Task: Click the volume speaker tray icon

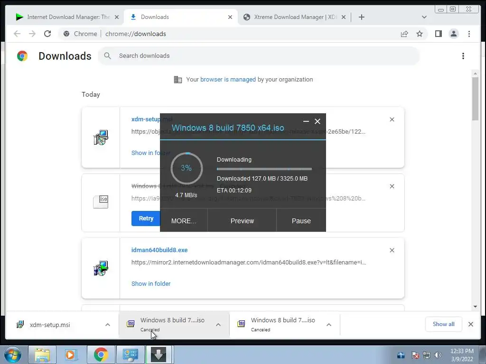Action: tap(438, 355)
